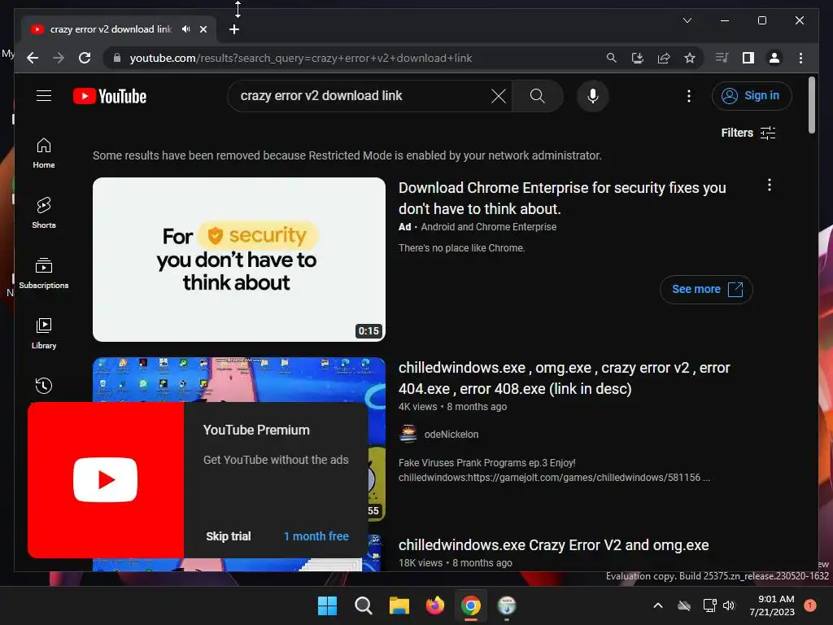The width and height of the screenshot is (833, 625).
Task: Mute the tab via speaker icon
Action: click(x=185, y=28)
